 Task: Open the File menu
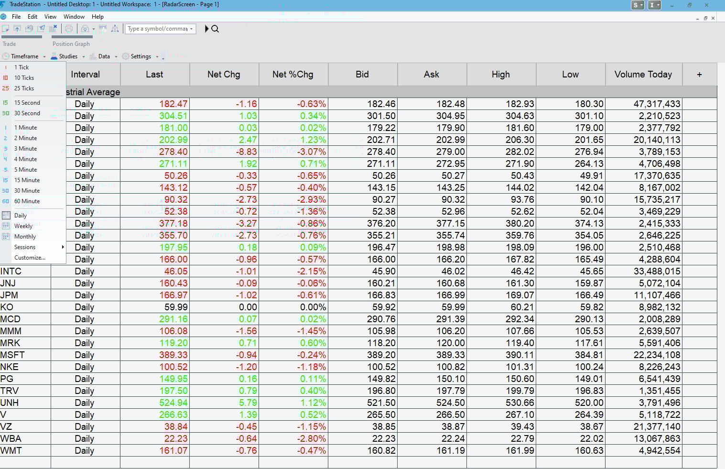point(16,17)
